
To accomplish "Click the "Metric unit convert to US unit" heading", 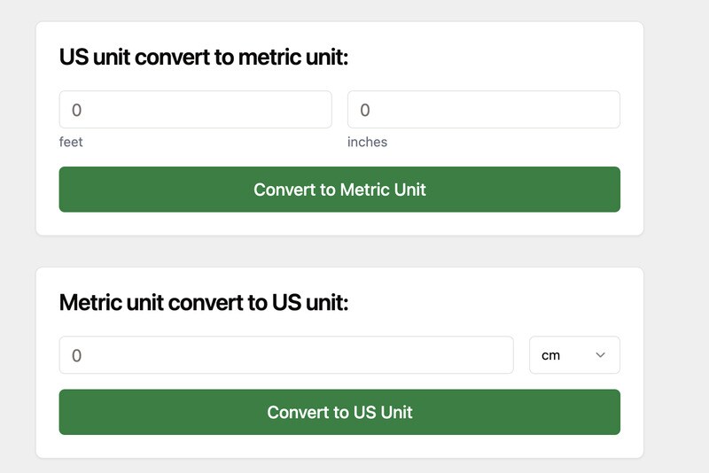I will coord(204,303).
